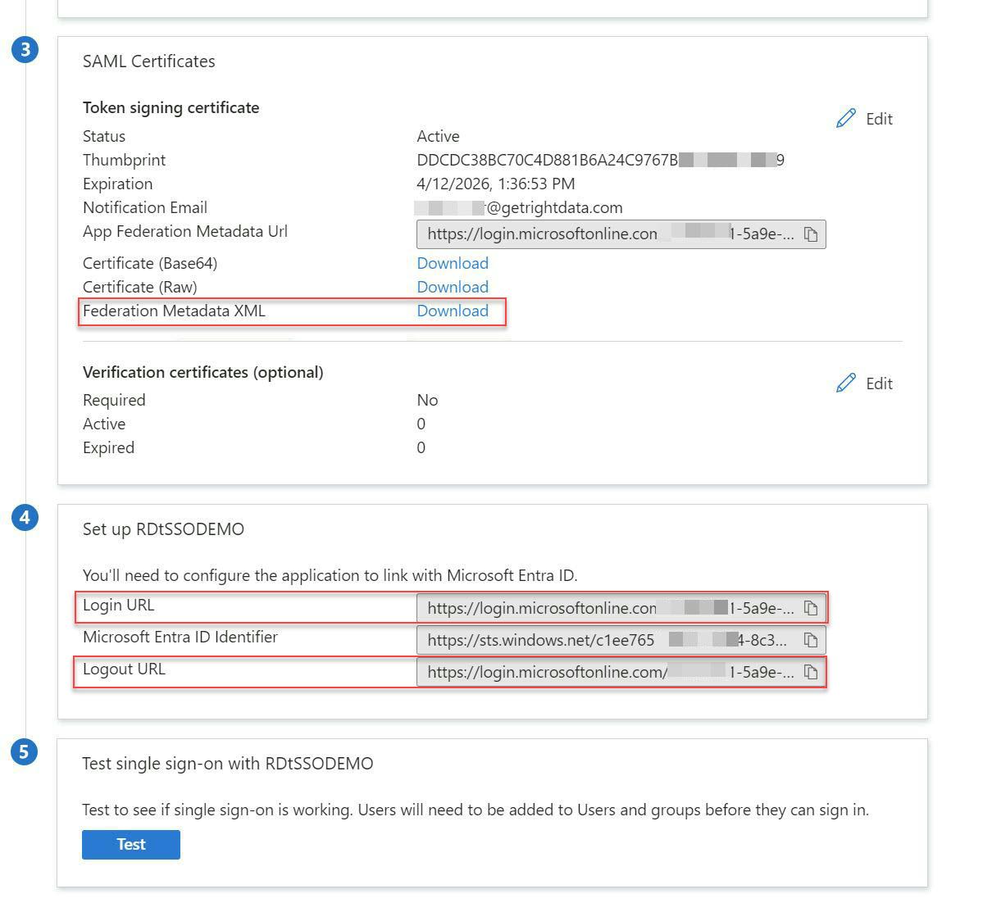The width and height of the screenshot is (992, 912).
Task: Download the Certificate (Raw)
Action: click(x=453, y=287)
